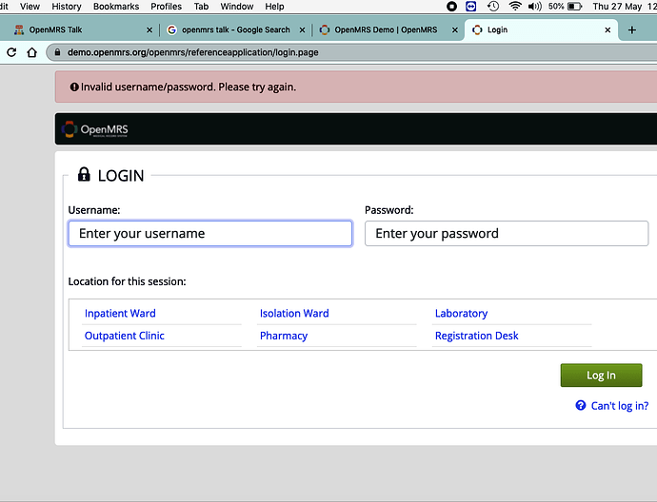The height and width of the screenshot is (502, 657).
Task: Select Registration Desk location
Action: tap(476, 336)
